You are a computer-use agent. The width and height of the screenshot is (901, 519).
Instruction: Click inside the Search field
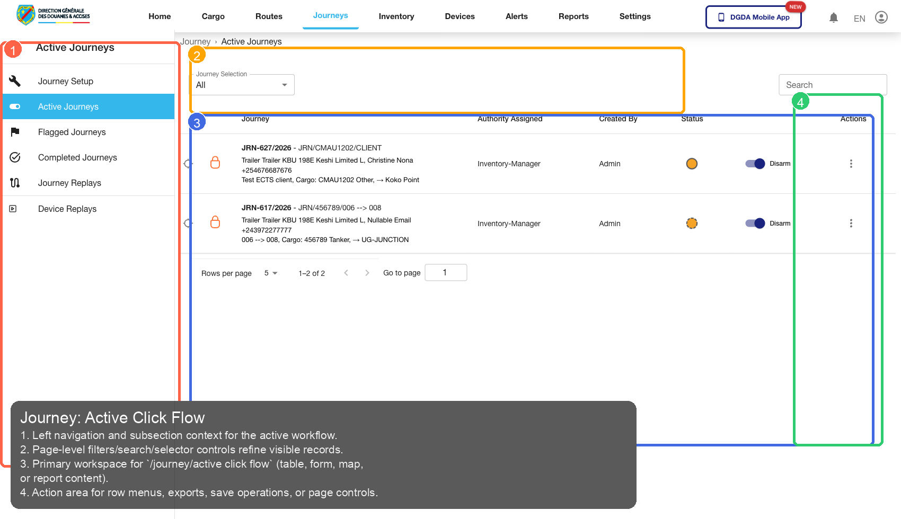(x=832, y=84)
